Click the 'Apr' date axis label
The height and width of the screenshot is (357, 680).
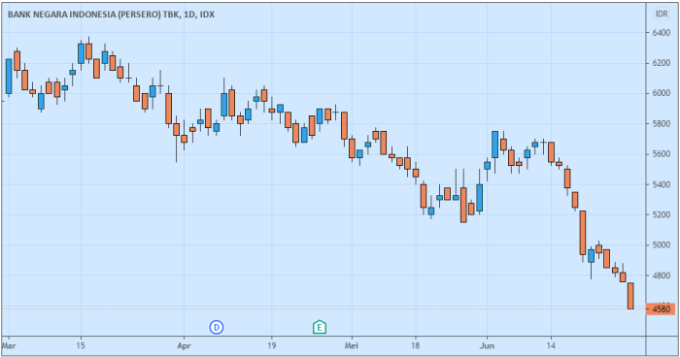pyautogui.click(x=184, y=345)
